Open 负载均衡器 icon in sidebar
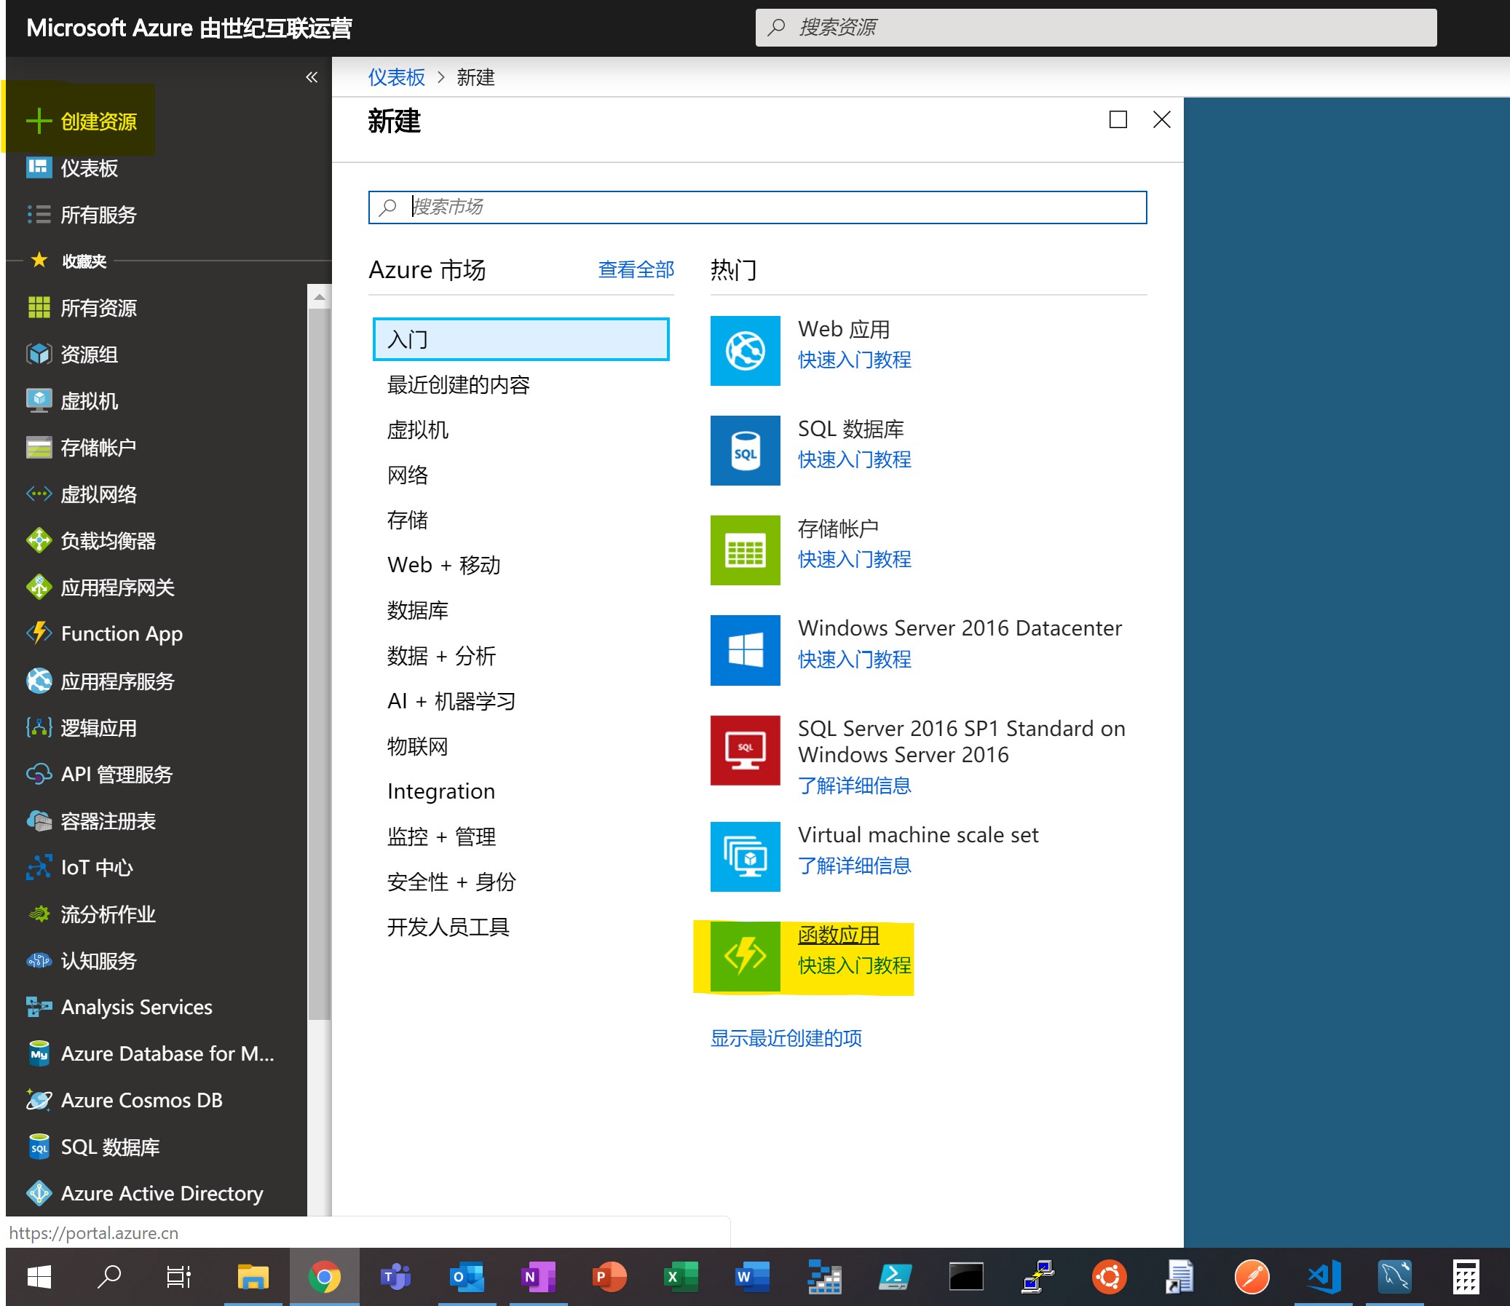Screen dimensions: 1510x1306 pyautogui.click(x=39, y=541)
